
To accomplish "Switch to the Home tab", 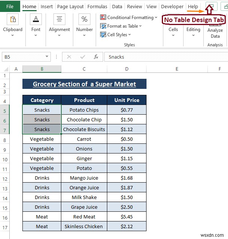I will pyautogui.click(x=30, y=7).
